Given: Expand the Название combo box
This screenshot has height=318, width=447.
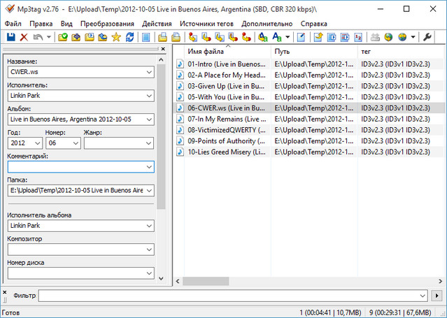Looking at the screenshot, I should point(149,72).
